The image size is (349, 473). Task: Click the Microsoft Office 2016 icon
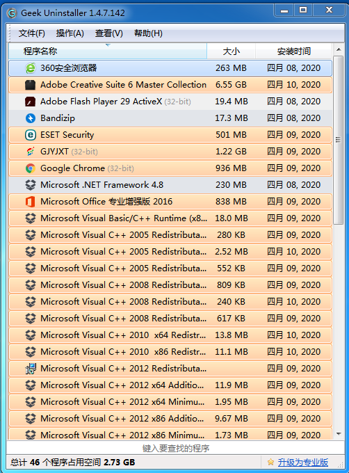pyautogui.click(x=31, y=202)
